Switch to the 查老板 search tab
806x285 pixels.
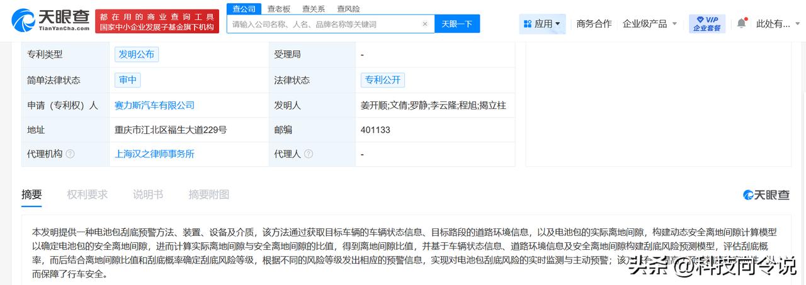[x=279, y=9]
